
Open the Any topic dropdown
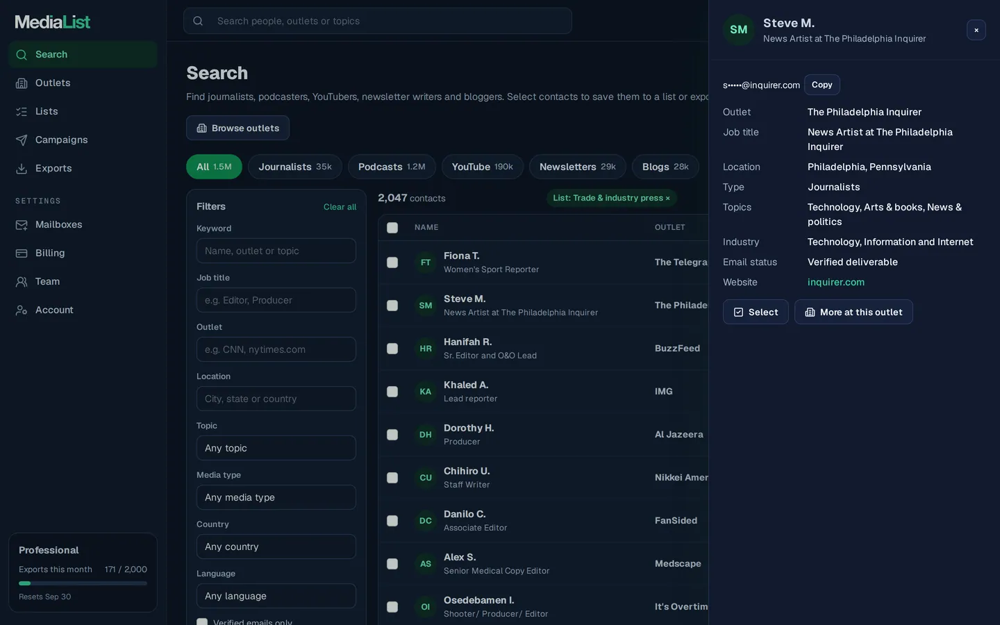(x=276, y=448)
